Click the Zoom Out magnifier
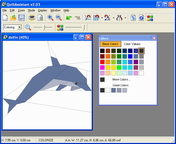The width and height of the screenshot is (176, 144). pyautogui.click(x=59, y=18)
